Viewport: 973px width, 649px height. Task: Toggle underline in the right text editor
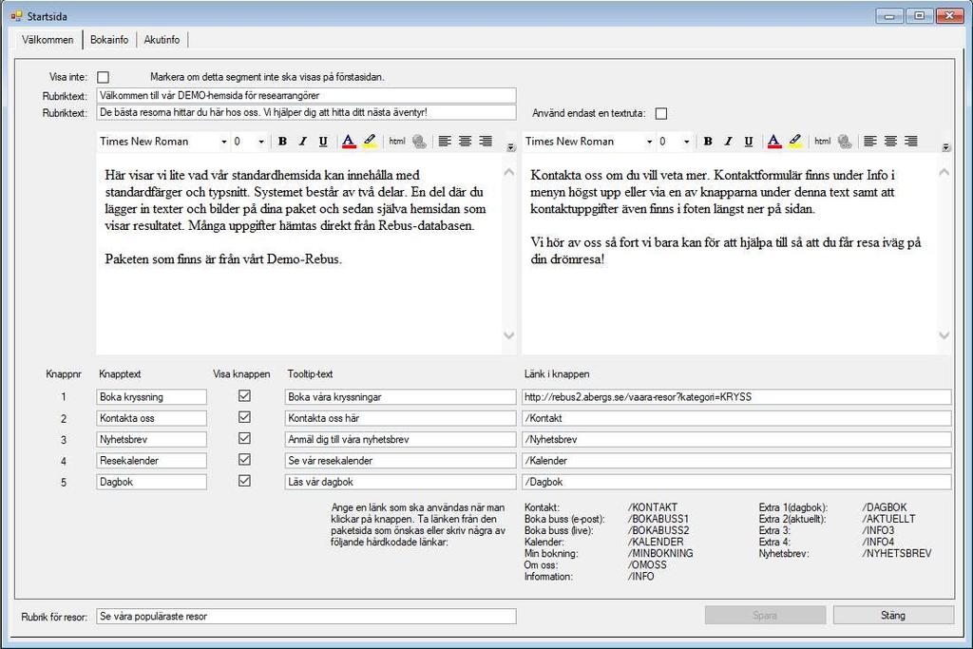pyautogui.click(x=749, y=142)
